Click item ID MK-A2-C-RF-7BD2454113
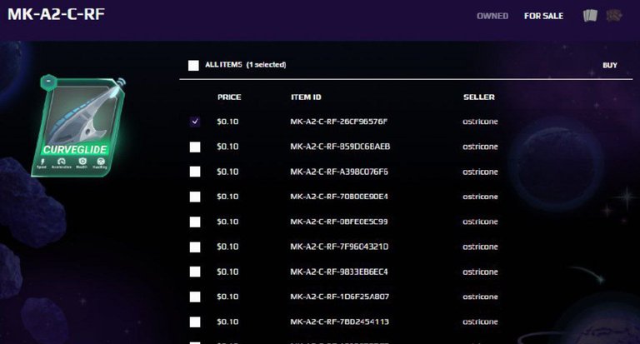 340,322
